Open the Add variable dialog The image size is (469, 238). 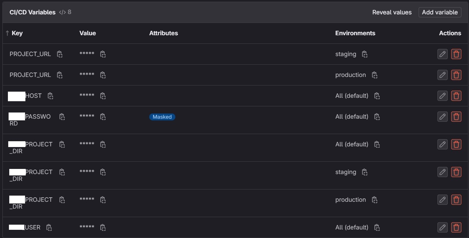tap(439, 12)
